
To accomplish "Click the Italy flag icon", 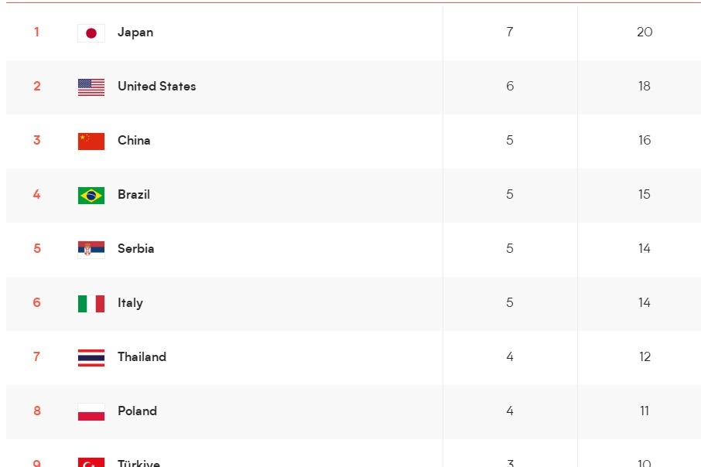I will click(91, 303).
